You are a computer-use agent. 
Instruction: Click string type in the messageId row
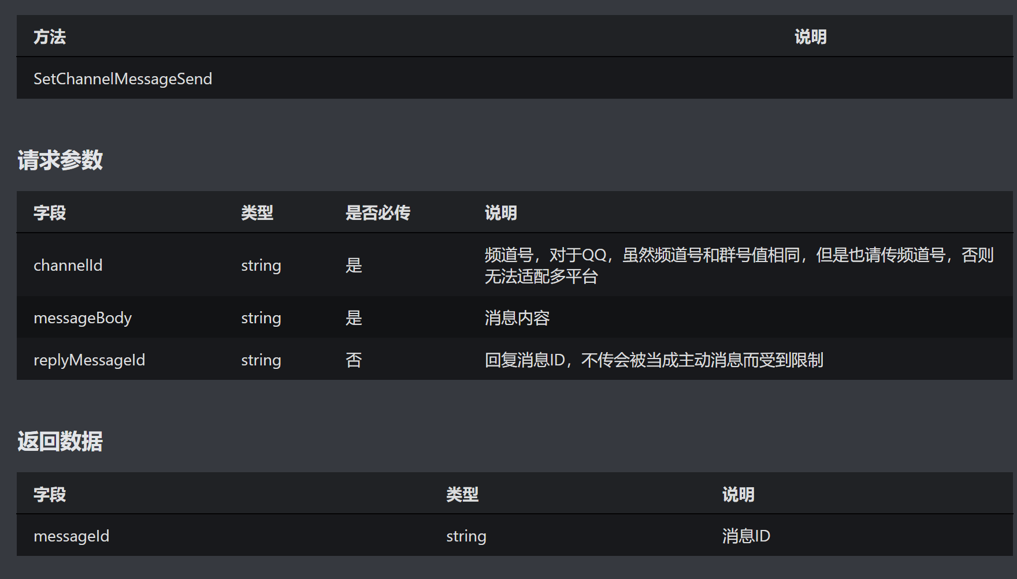pyautogui.click(x=466, y=536)
